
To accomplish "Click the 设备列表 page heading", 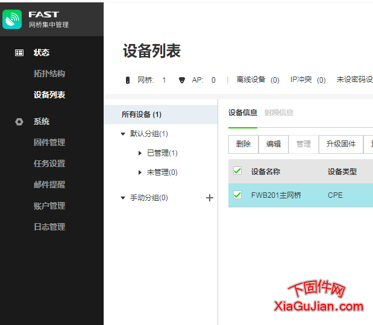I will [x=152, y=51].
